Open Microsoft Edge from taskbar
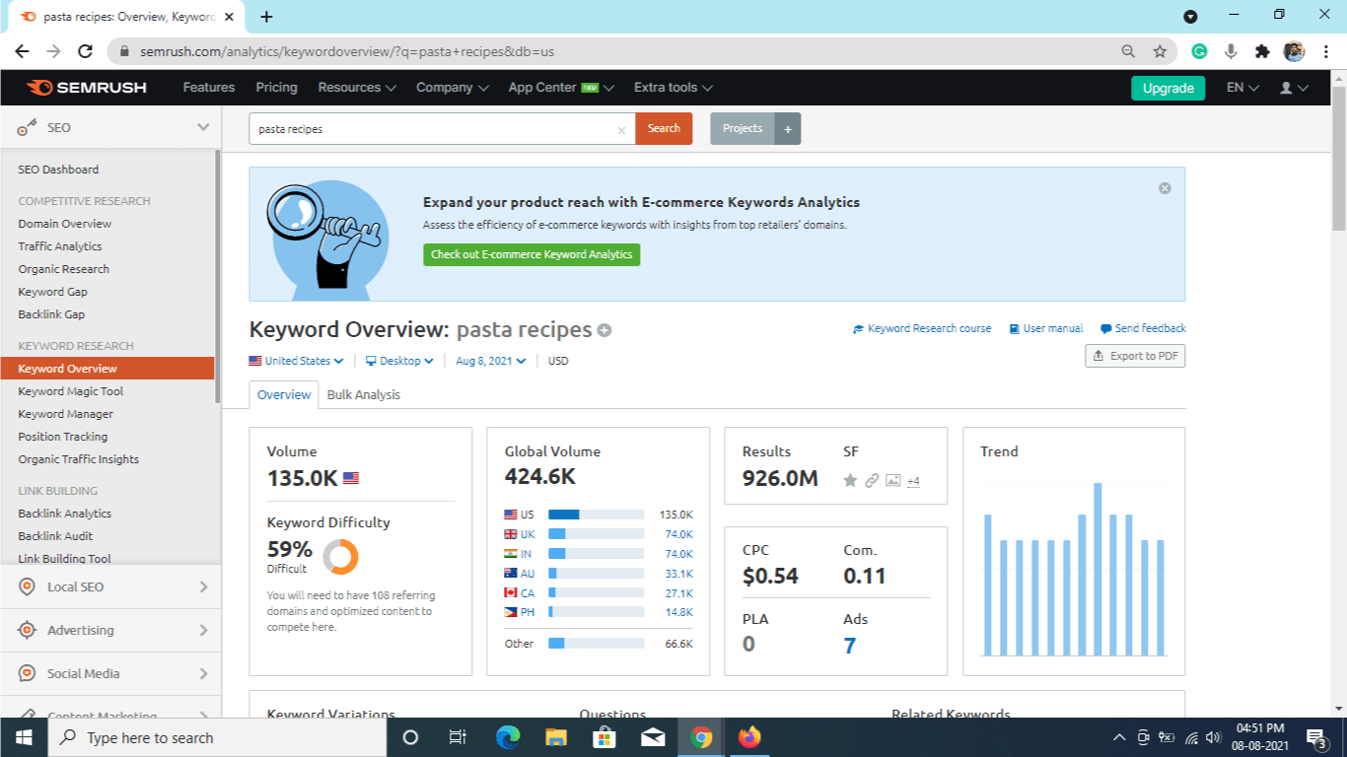This screenshot has height=757, width=1347. pyautogui.click(x=508, y=737)
